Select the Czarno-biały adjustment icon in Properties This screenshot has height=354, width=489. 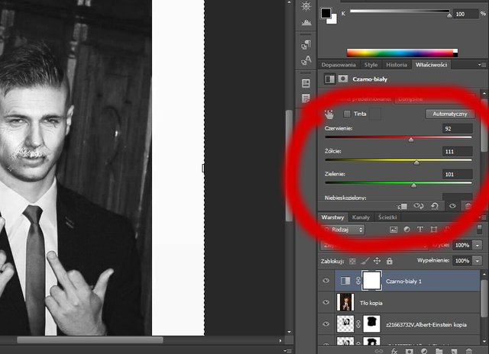(329, 79)
